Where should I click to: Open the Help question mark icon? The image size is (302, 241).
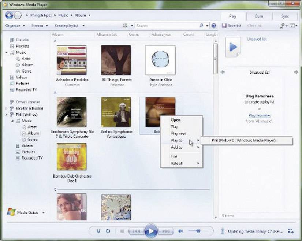tap(214, 26)
